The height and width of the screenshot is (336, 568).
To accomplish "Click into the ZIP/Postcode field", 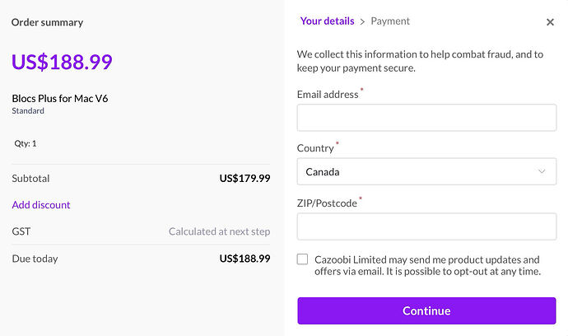I will click(x=426, y=226).
